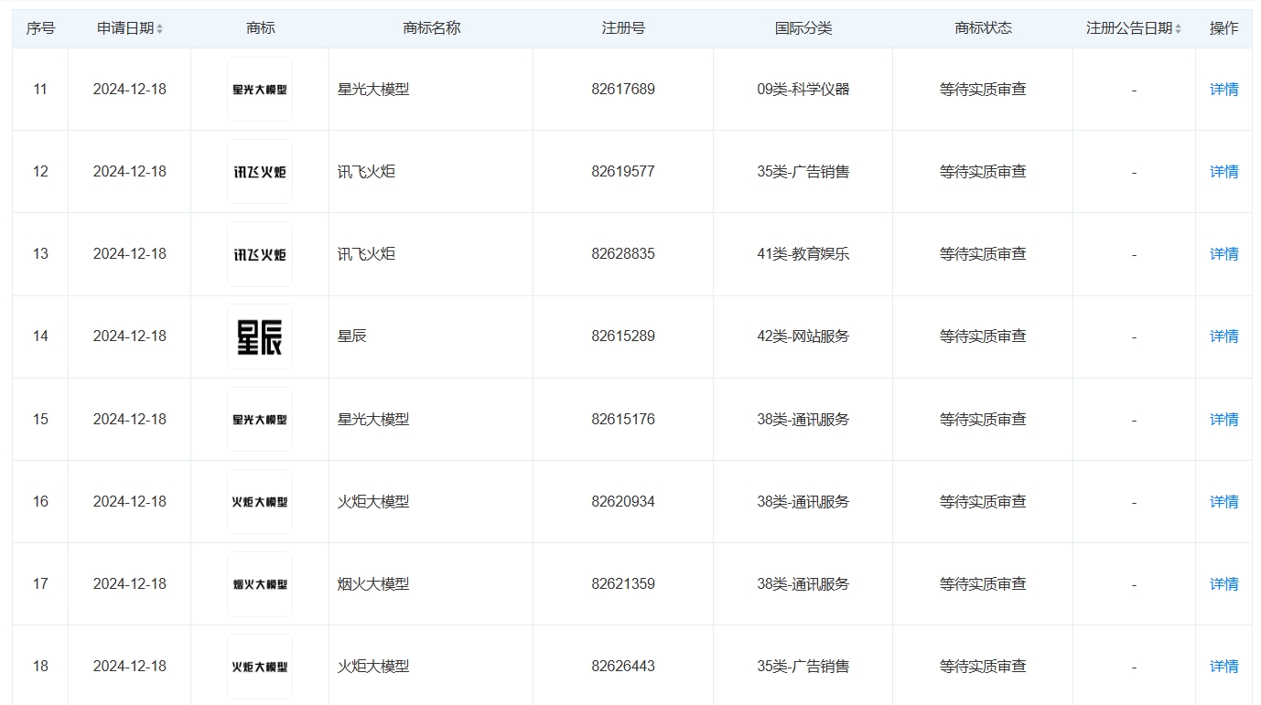View details for 星辰 trademark
The height and width of the screenshot is (705, 1261).
coord(1223,336)
